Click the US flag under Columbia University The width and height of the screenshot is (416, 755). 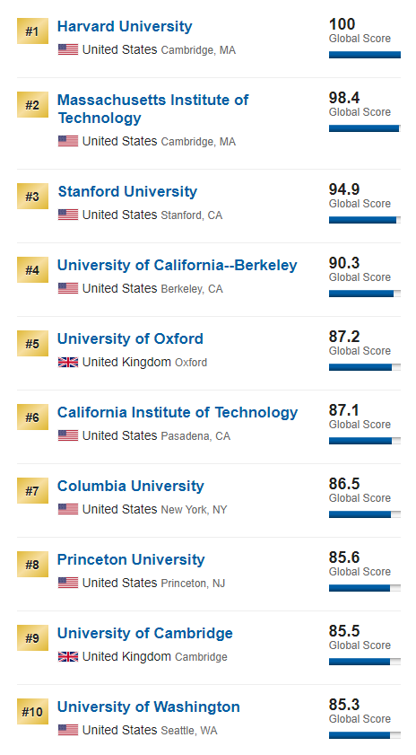(68, 509)
